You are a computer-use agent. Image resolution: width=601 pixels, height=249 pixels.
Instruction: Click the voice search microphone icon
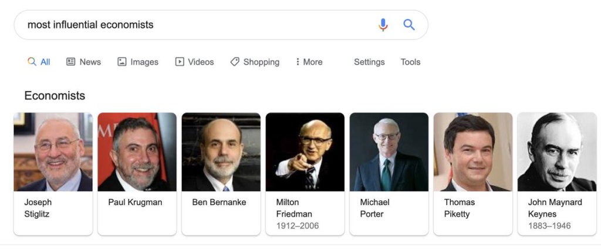click(383, 25)
